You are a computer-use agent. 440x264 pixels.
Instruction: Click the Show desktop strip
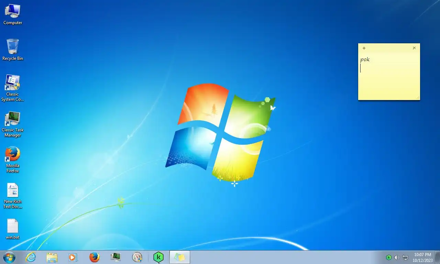437,257
